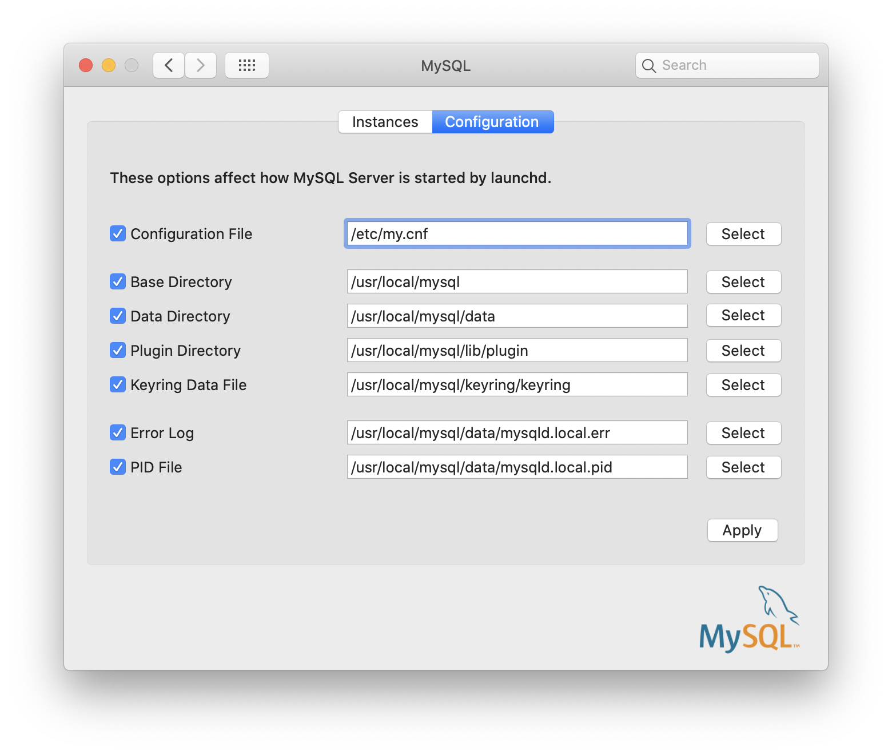Click the magnifying glass search icon
The image size is (892, 755).
click(648, 66)
